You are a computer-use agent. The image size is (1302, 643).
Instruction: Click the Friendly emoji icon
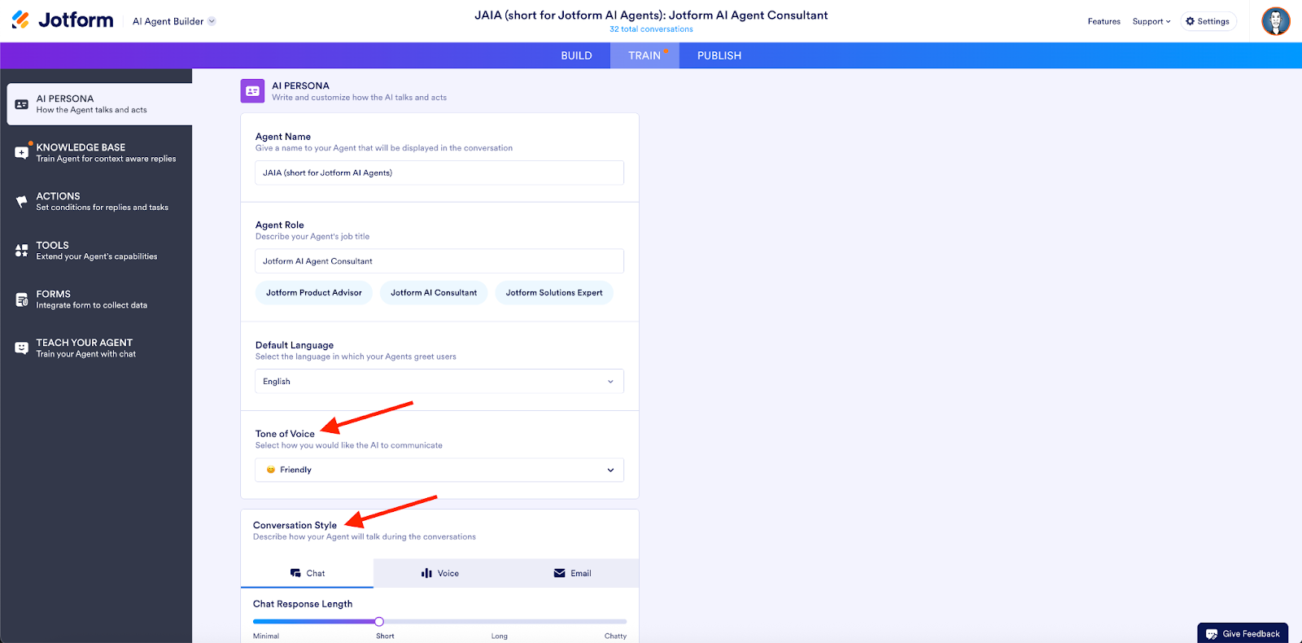point(271,470)
